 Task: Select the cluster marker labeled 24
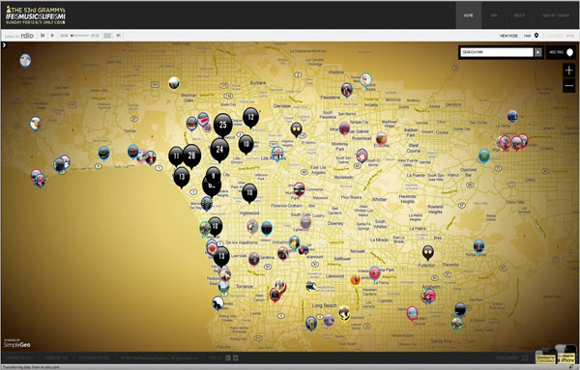(x=219, y=150)
